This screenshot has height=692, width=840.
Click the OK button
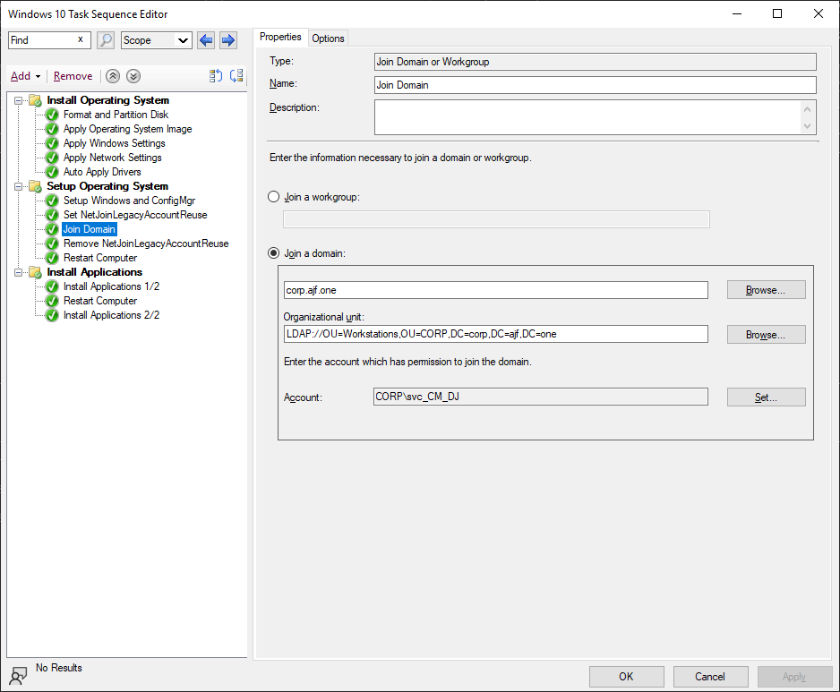pos(627,677)
